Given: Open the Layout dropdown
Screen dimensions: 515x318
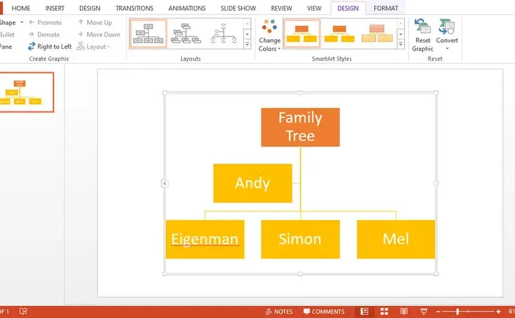Looking at the screenshot, I should click(x=94, y=46).
